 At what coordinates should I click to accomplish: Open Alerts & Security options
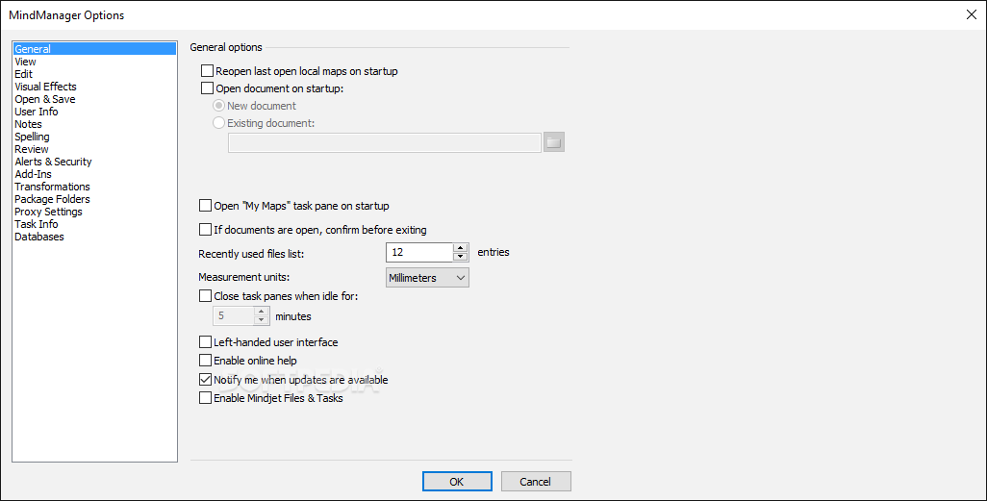click(95, 162)
